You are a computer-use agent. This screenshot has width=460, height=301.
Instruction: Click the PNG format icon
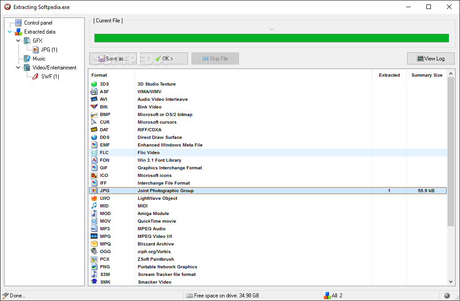coord(94,267)
